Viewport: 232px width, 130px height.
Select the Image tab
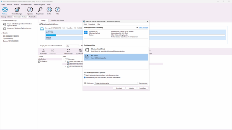pos(43,20)
